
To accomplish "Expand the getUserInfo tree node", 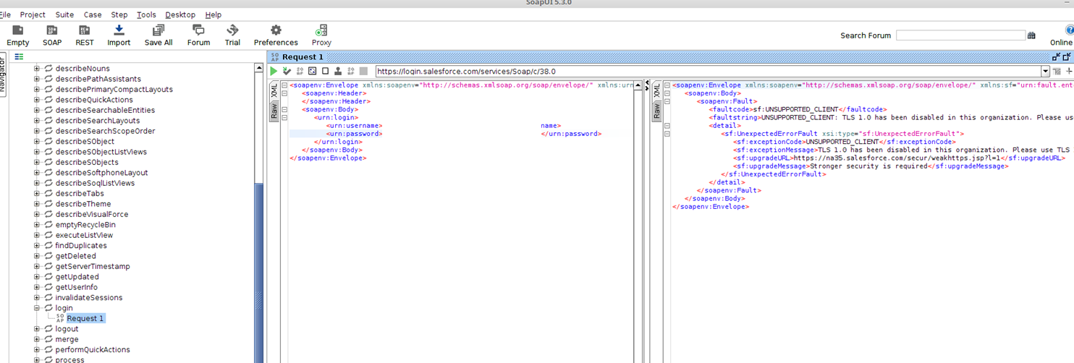I will pyautogui.click(x=37, y=287).
